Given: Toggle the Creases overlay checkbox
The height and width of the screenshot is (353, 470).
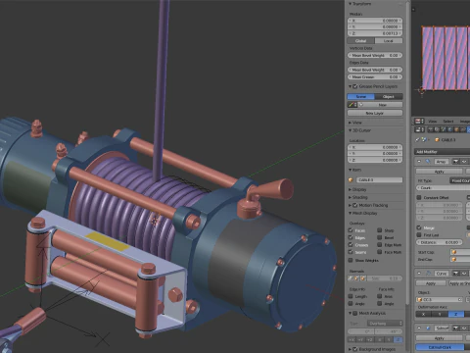Looking at the screenshot, I should coord(351,245).
